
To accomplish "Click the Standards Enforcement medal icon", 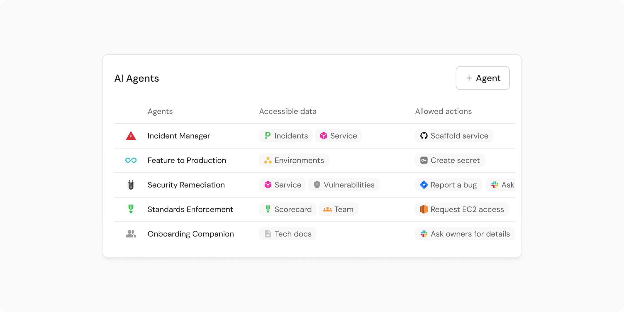I will [x=131, y=209].
